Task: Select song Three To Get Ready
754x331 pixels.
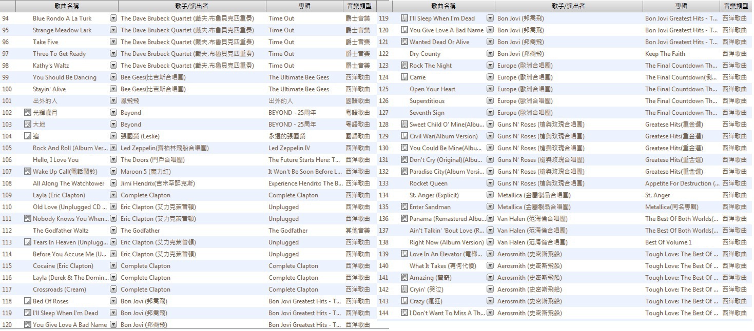Action: point(60,53)
